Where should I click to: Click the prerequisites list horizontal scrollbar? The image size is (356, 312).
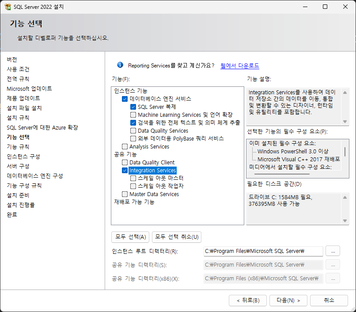click(x=282, y=174)
